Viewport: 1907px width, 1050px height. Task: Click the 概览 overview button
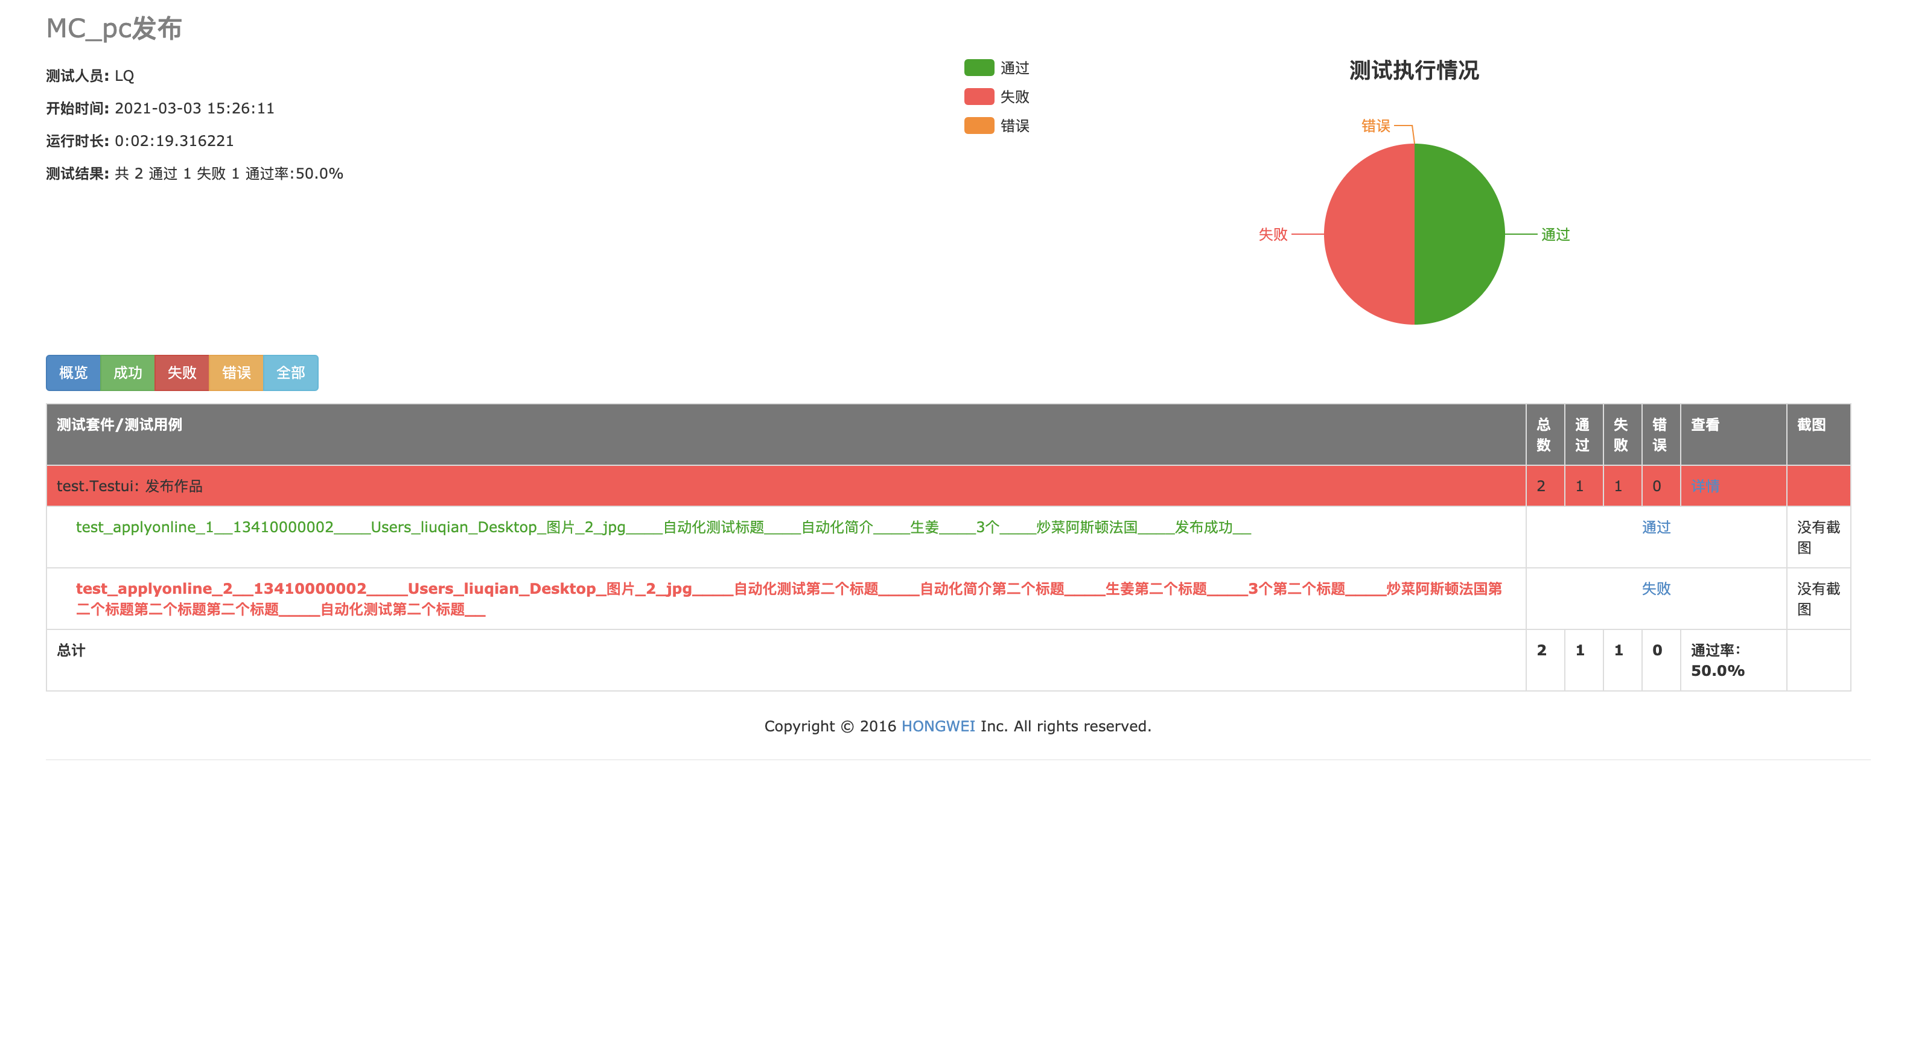point(72,372)
